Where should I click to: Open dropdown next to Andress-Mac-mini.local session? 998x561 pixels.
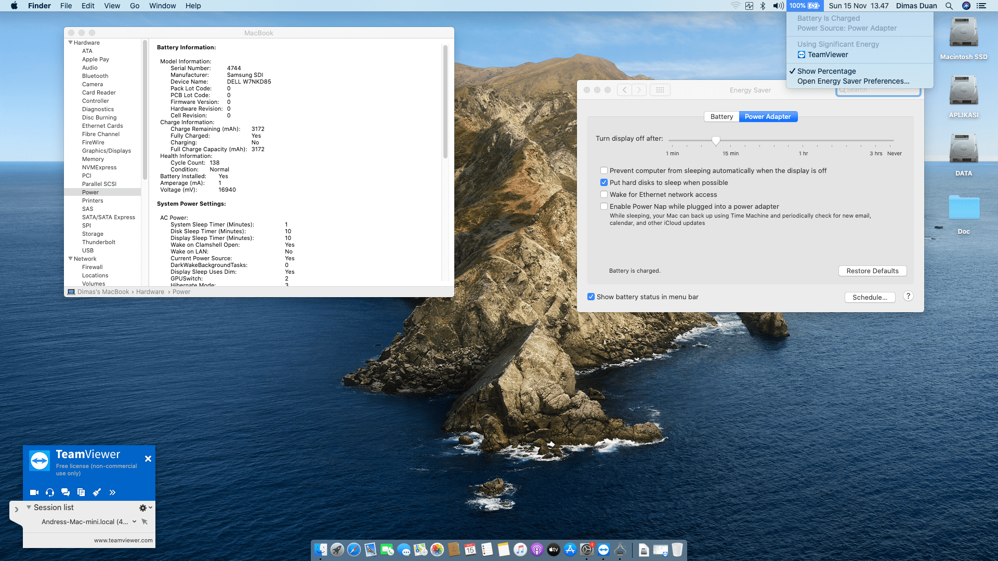point(135,522)
